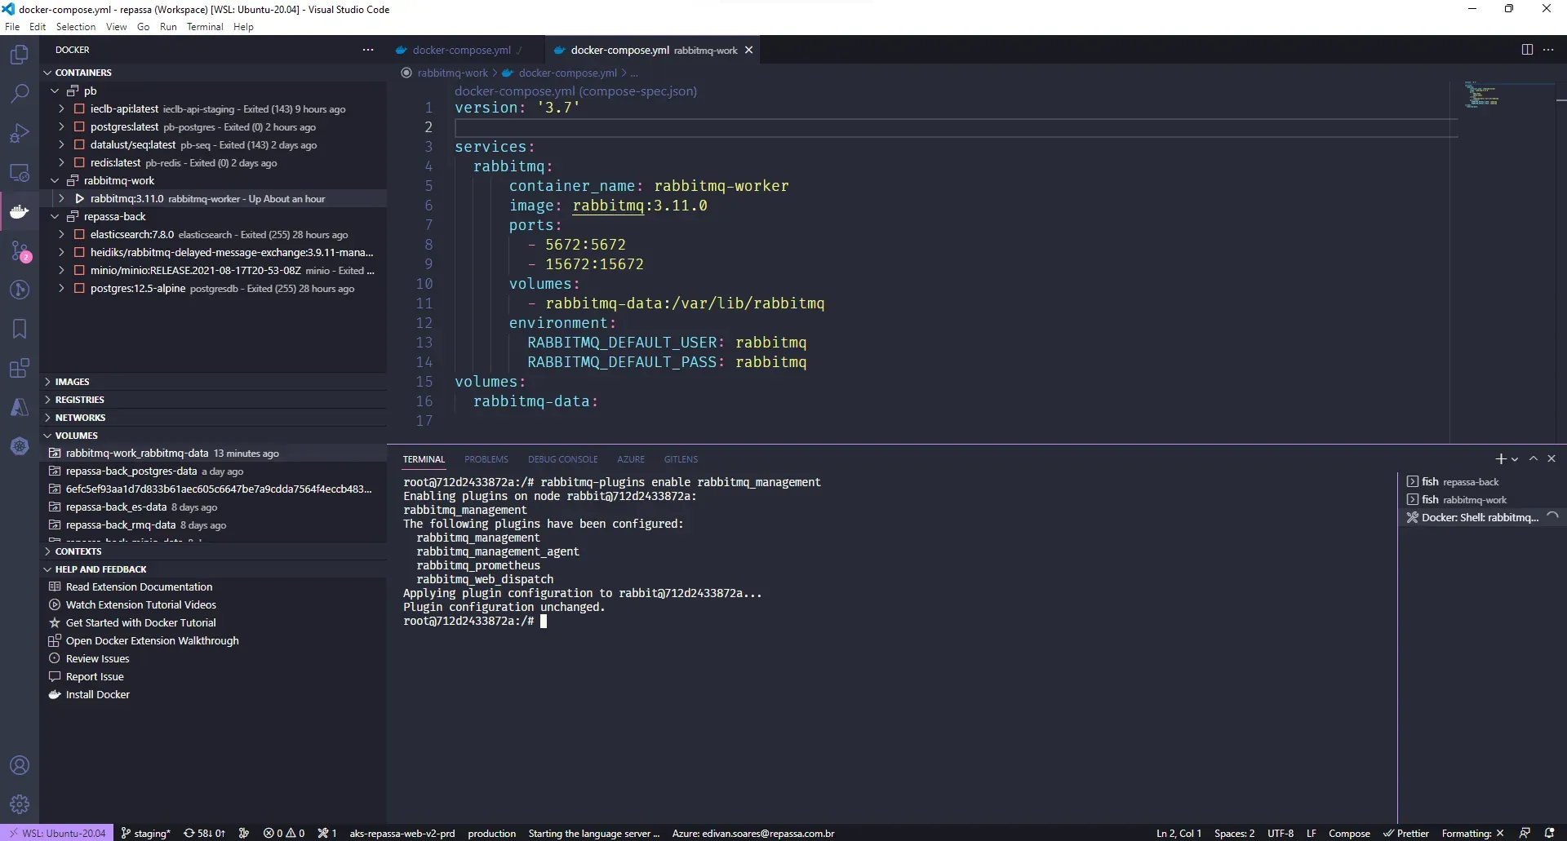Screen dimensions: 1567x841
Task: Click the synchronize changes status item
Action: [205, 833]
